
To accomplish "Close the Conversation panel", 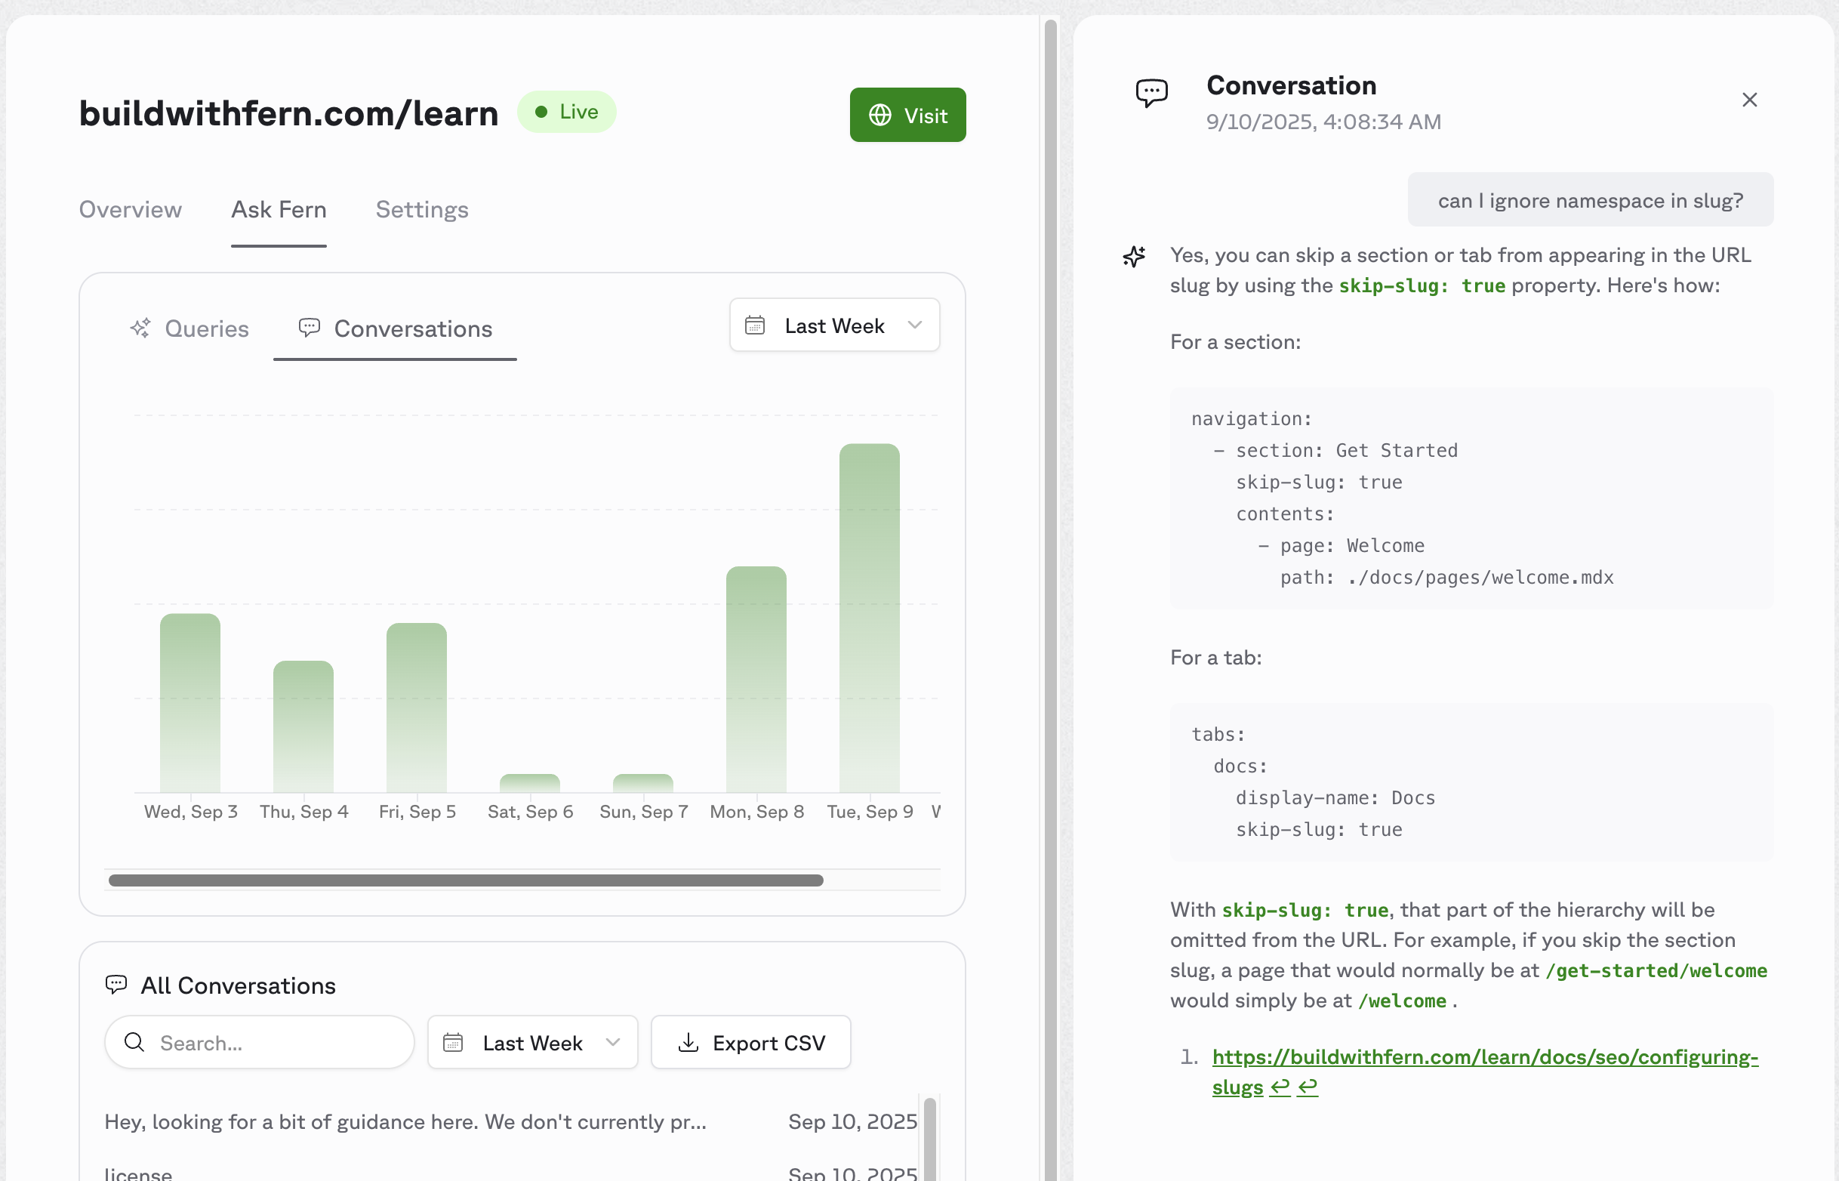I will click(1749, 100).
